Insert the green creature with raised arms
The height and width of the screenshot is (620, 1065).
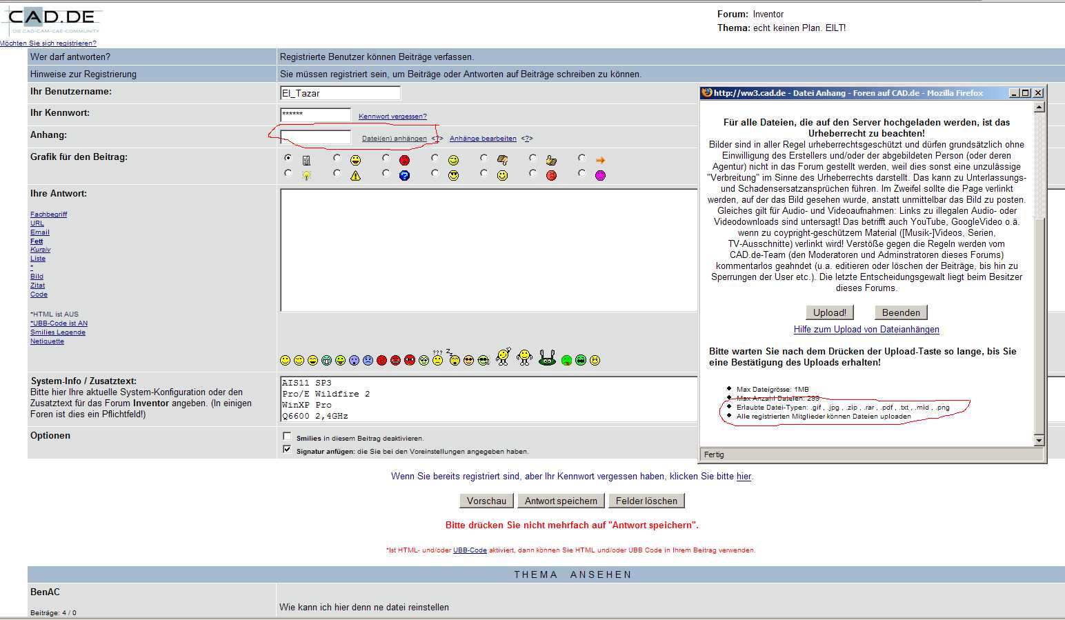[548, 357]
